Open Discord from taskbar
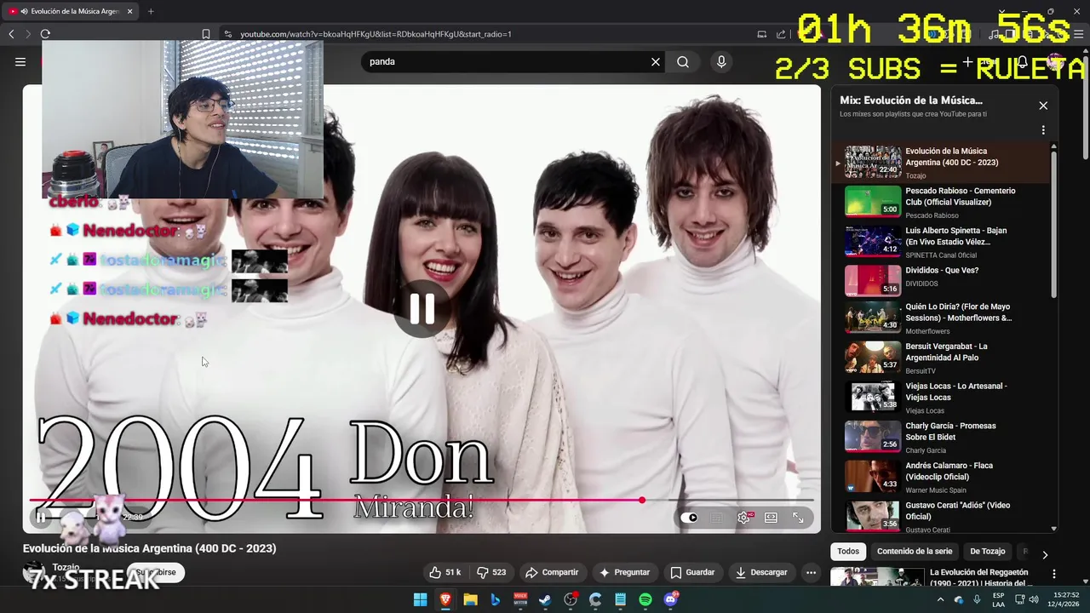The image size is (1090, 613). pyautogui.click(x=670, y=600)
